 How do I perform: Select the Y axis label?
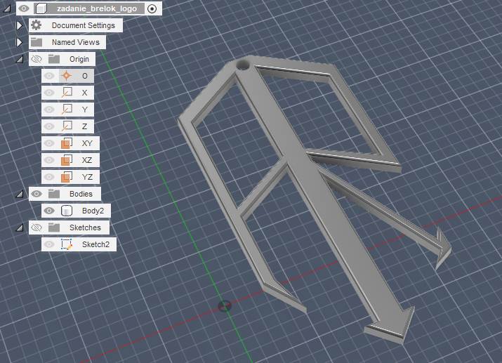(x=84, y=110)
